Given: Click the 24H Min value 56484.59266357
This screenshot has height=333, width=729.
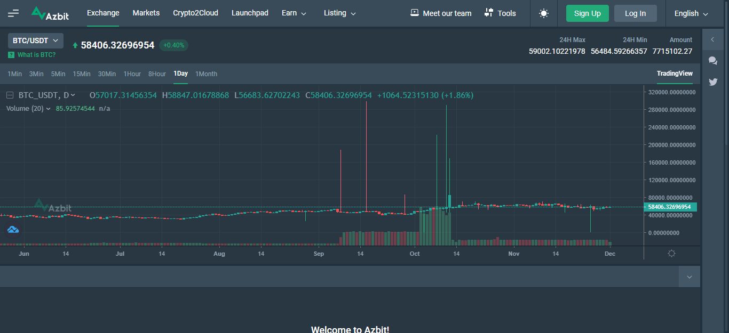Looking at the screenshot, I should tap(619, 51).
